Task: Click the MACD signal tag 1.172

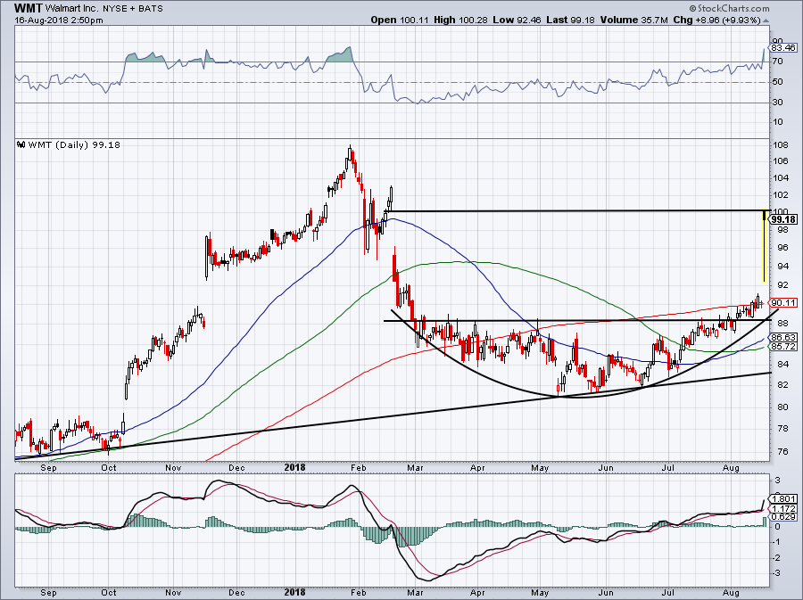Action: 783,508
